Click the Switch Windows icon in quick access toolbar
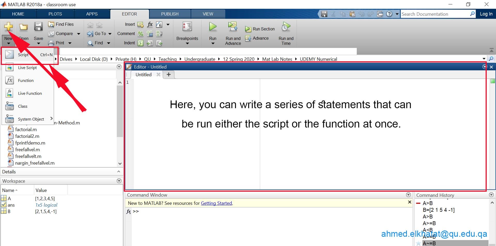The image size is (496, 246). tap(380, 14)
